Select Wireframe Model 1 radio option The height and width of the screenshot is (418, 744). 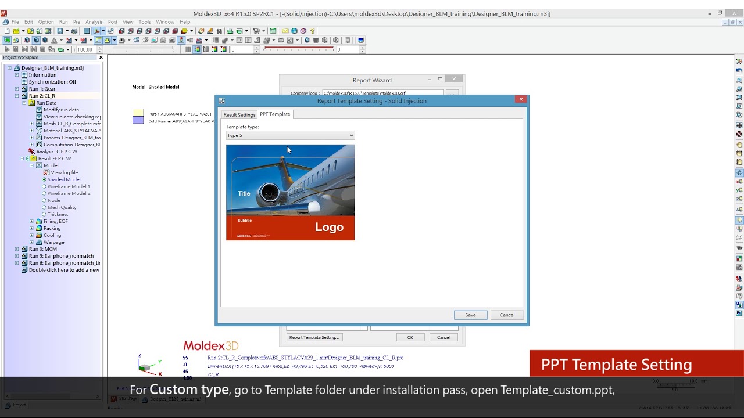tap(44, 186)
